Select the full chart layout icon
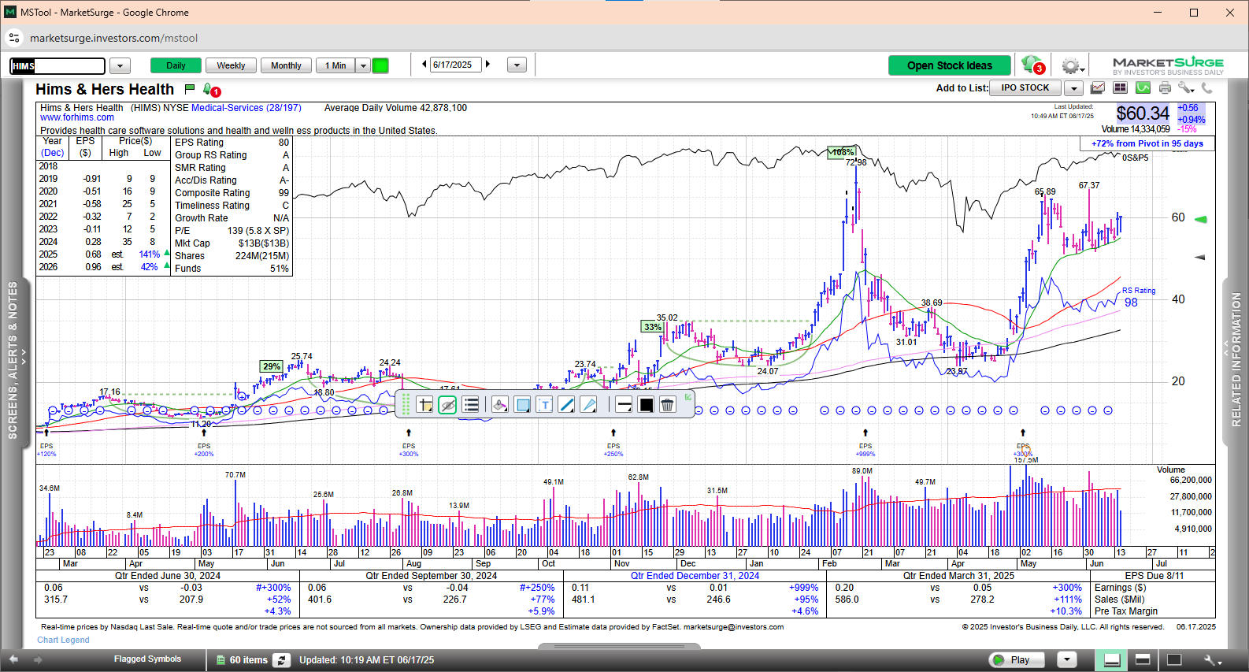 [1174, 660]
